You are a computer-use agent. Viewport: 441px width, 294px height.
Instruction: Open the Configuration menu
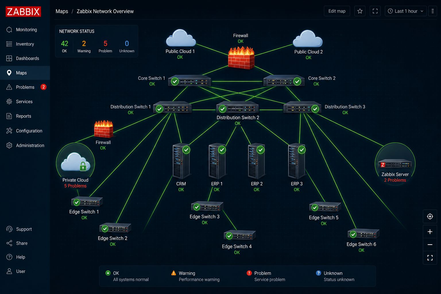tap(25, 131)
